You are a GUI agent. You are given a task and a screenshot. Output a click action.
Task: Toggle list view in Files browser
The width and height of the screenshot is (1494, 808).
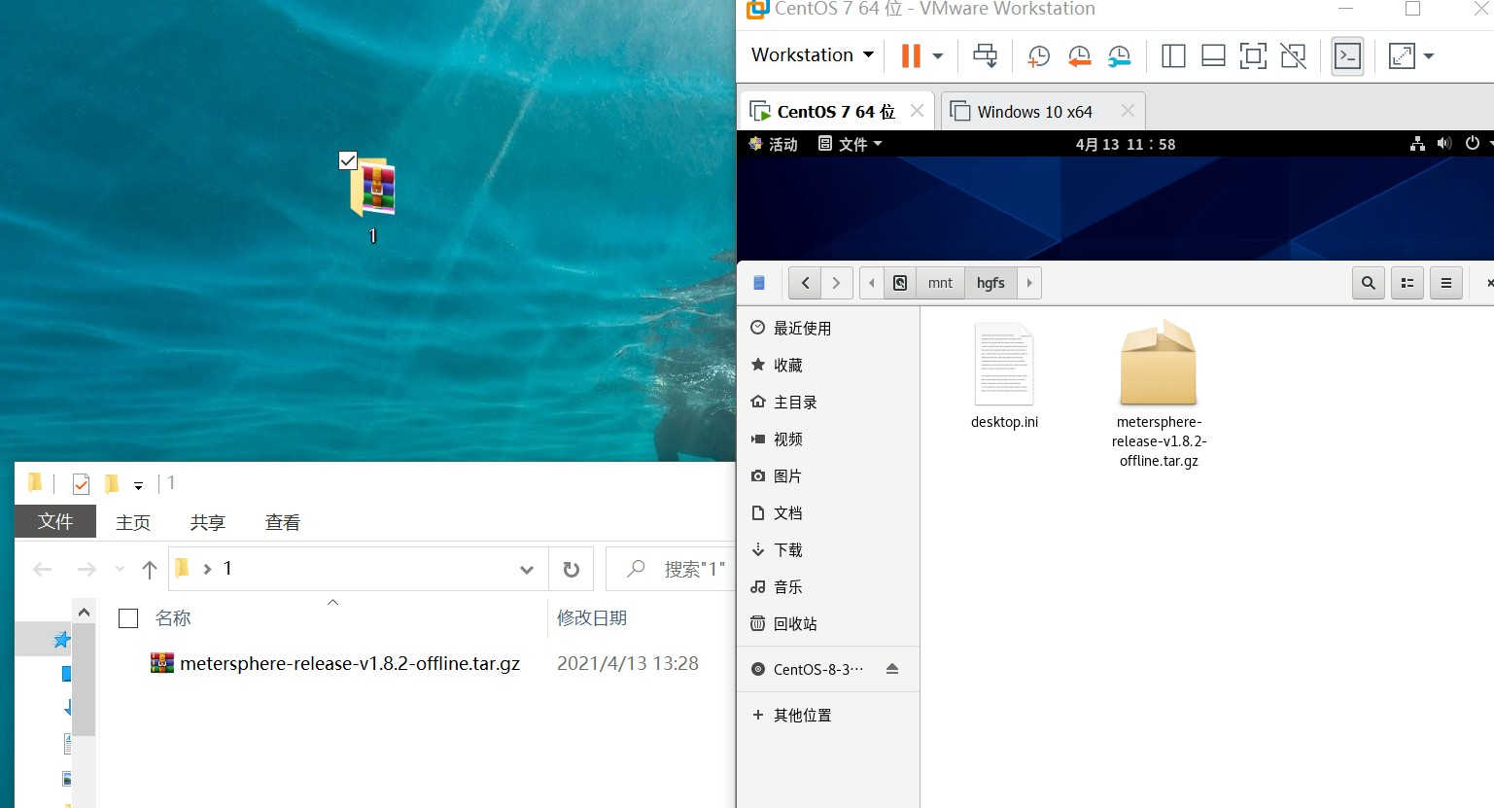tap(1407, 283)
